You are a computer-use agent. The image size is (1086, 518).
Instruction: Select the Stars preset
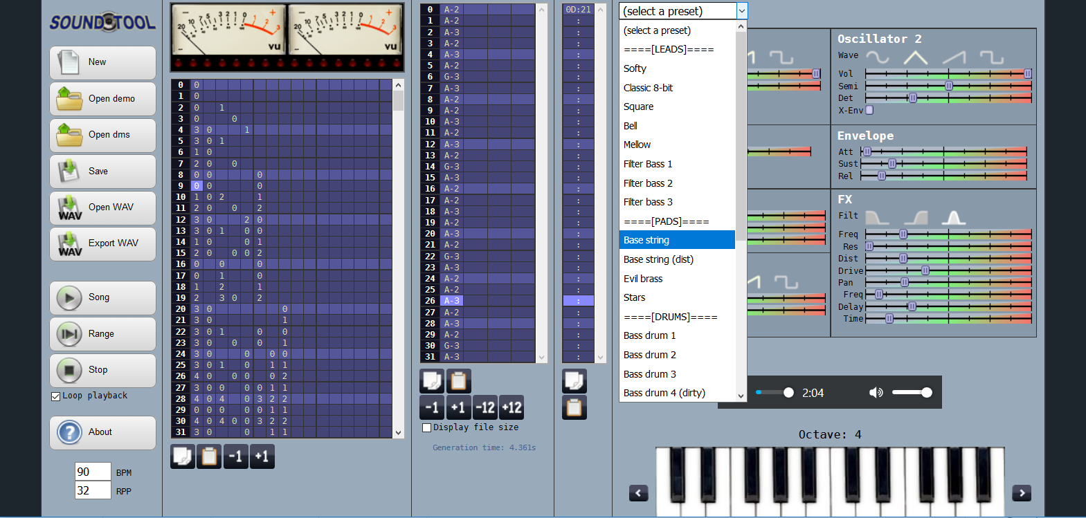(x=677, y=297)
